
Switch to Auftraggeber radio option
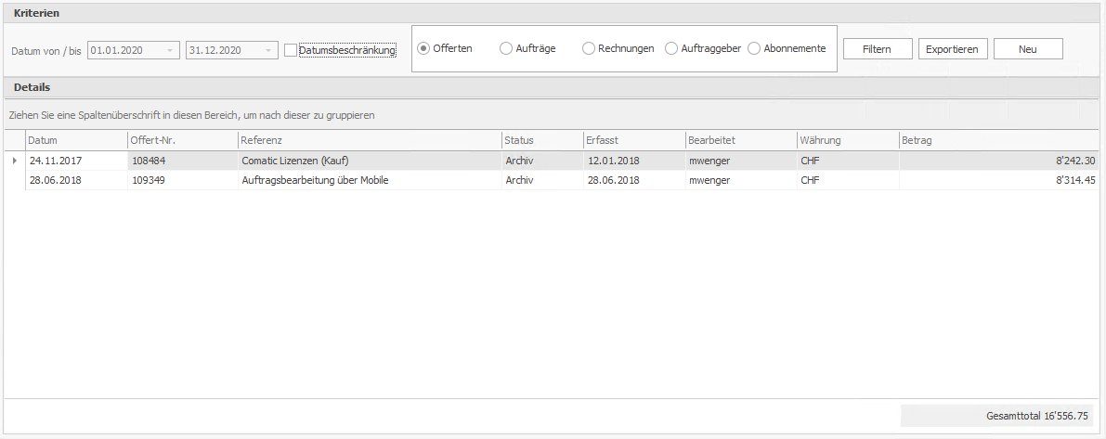(671, 48)
